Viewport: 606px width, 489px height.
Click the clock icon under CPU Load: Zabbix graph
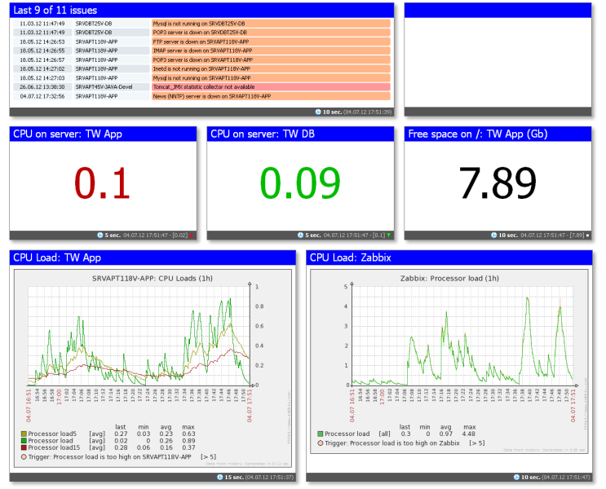tap(516, 478)
